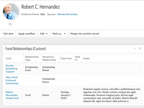This screenshot has width=144, height=108.
Task: Sort by Reciprocal Relationship column header
Action: pos(49,58)
